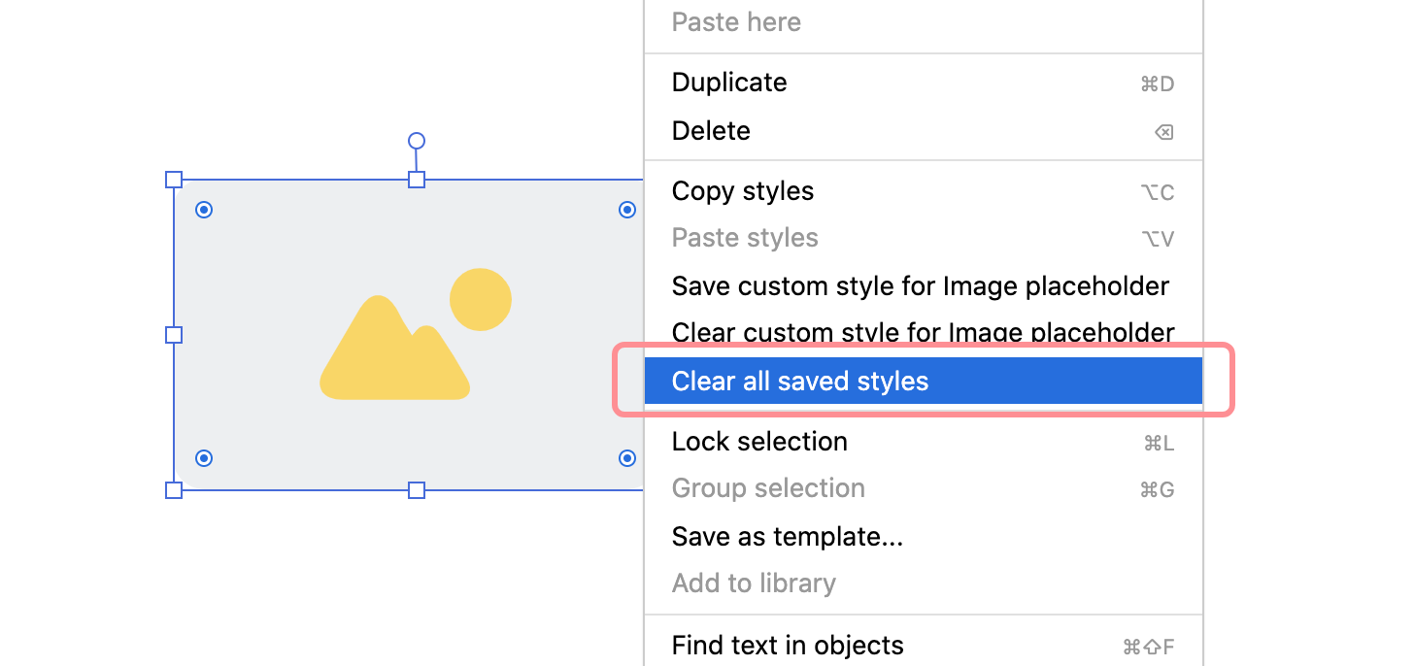Click the bottom-left corner radius control
The width and height of the screenshot is (1414, 666).
point(204,457)
